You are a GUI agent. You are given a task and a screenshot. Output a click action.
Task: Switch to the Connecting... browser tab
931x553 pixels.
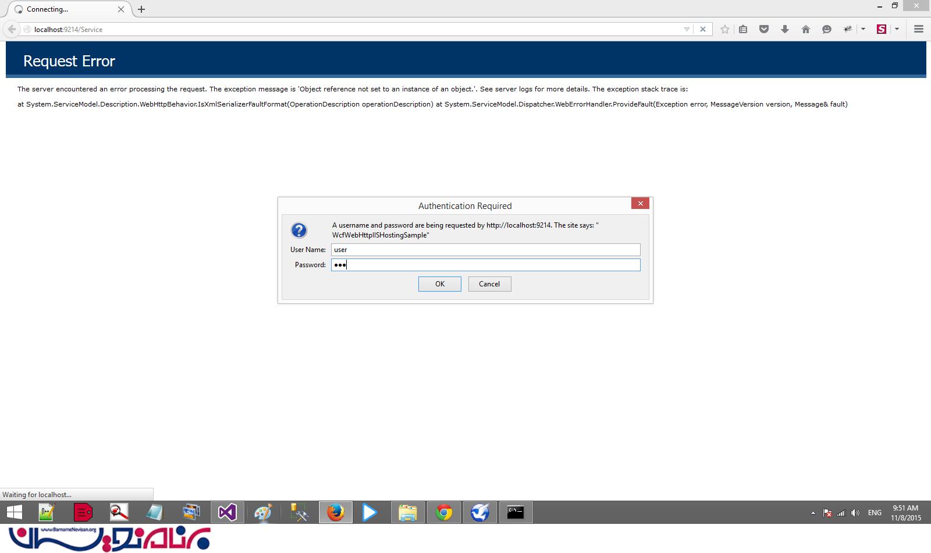[64, 9]
